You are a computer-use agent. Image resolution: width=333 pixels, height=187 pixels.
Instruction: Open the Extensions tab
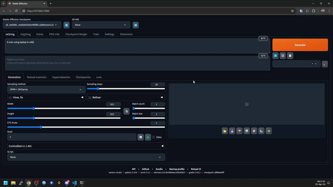click(x=126, y=34)
